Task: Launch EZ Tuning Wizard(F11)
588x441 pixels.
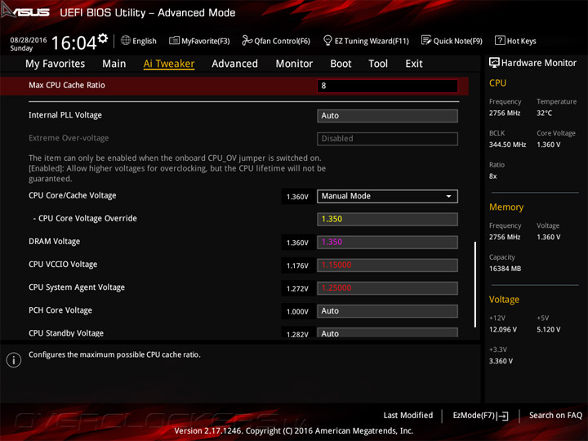Action: click(x=366, y=41)
